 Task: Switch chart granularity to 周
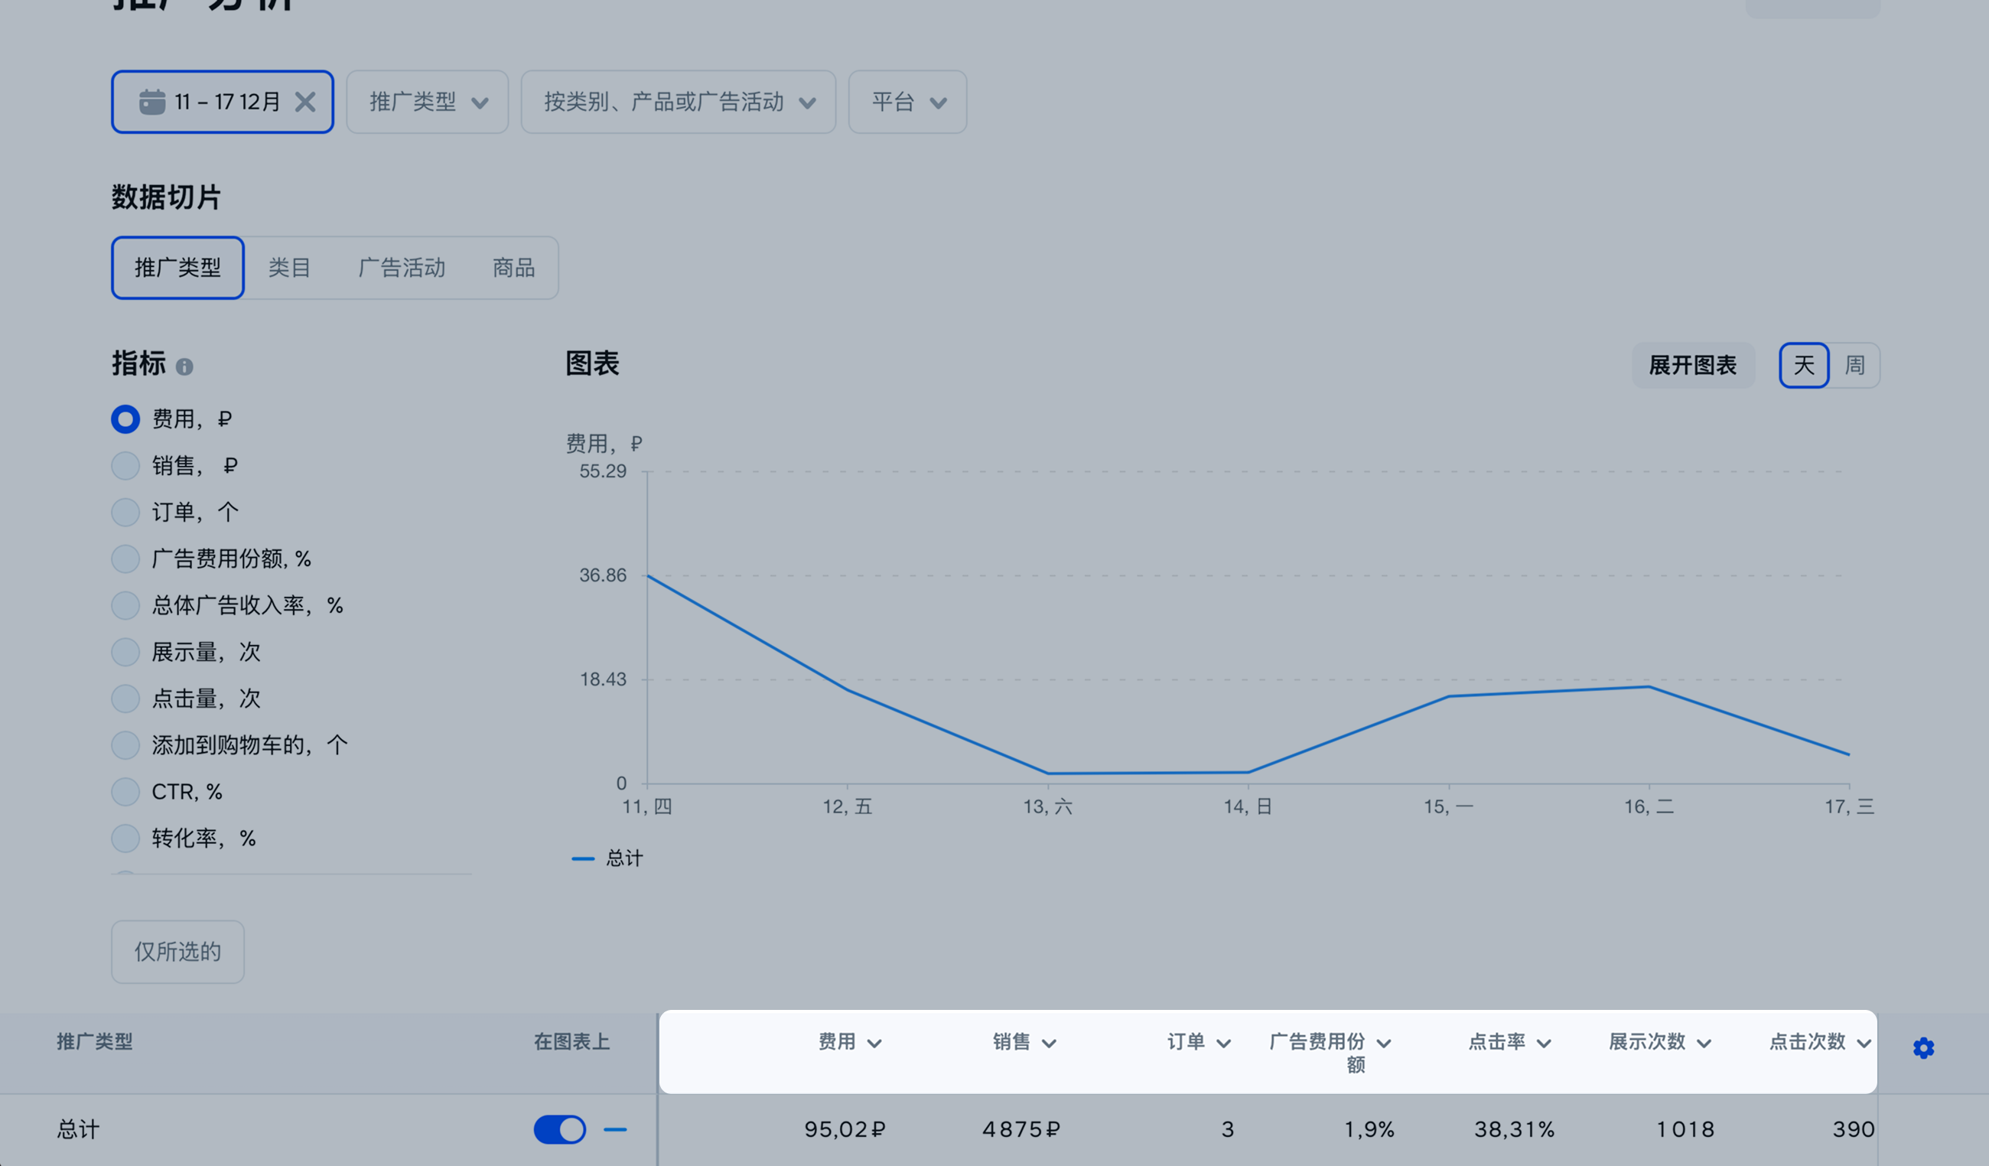[1854, 366]
